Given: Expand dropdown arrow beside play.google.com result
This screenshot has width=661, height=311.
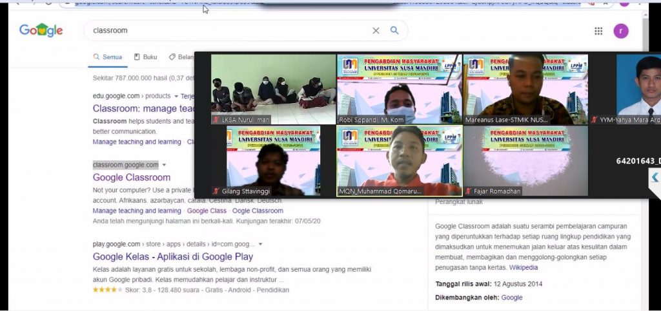Looking at the screenshot, I should (x=260, y=245).
